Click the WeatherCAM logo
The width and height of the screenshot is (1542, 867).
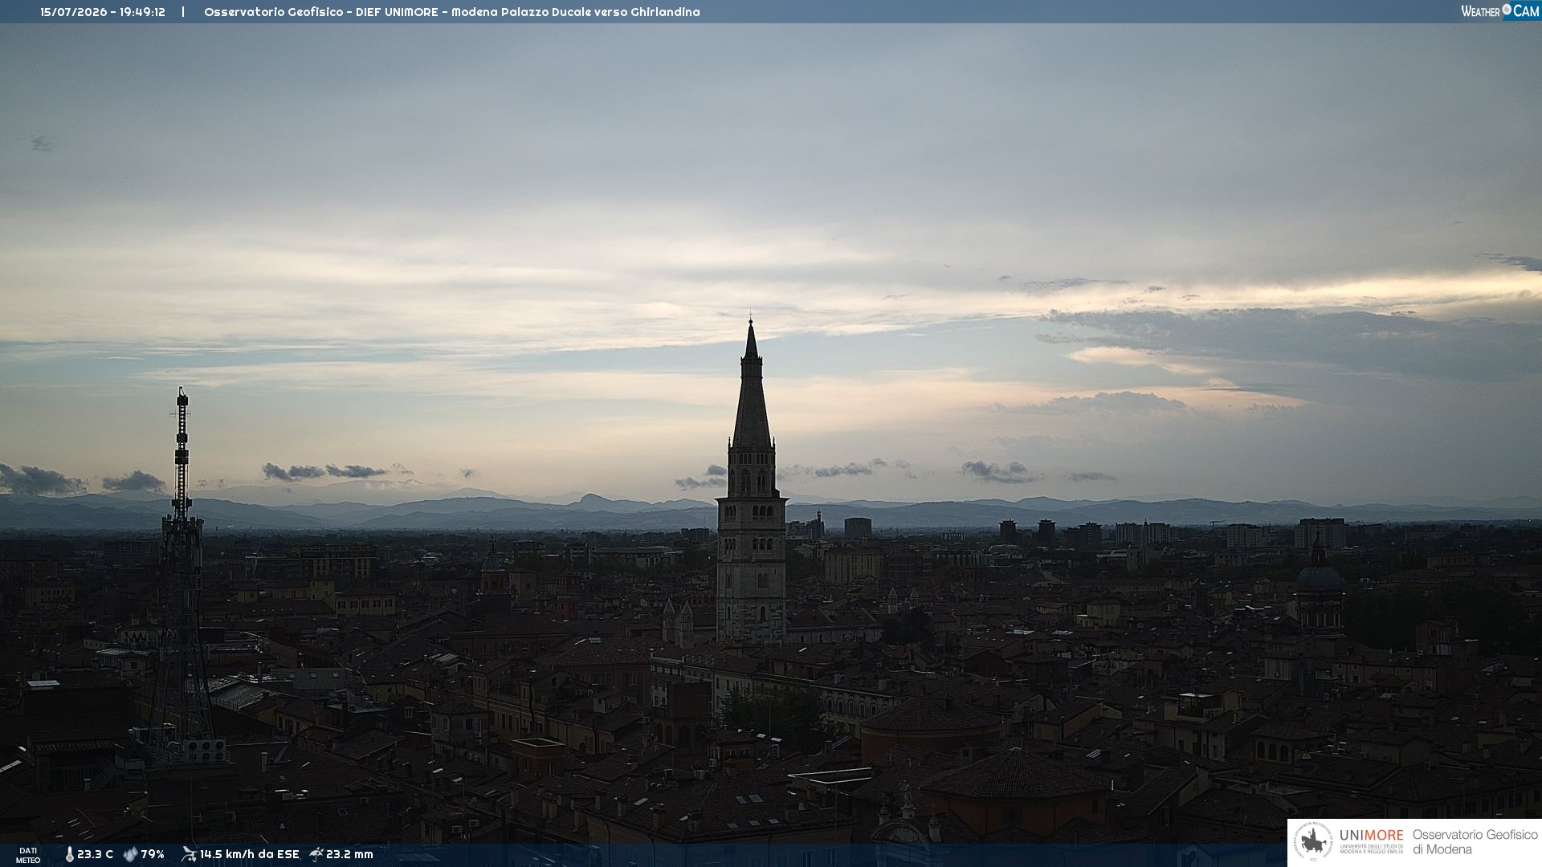click(x=1500, y=11)
